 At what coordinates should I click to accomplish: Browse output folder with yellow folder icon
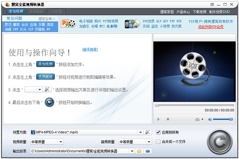pos(139,151)
